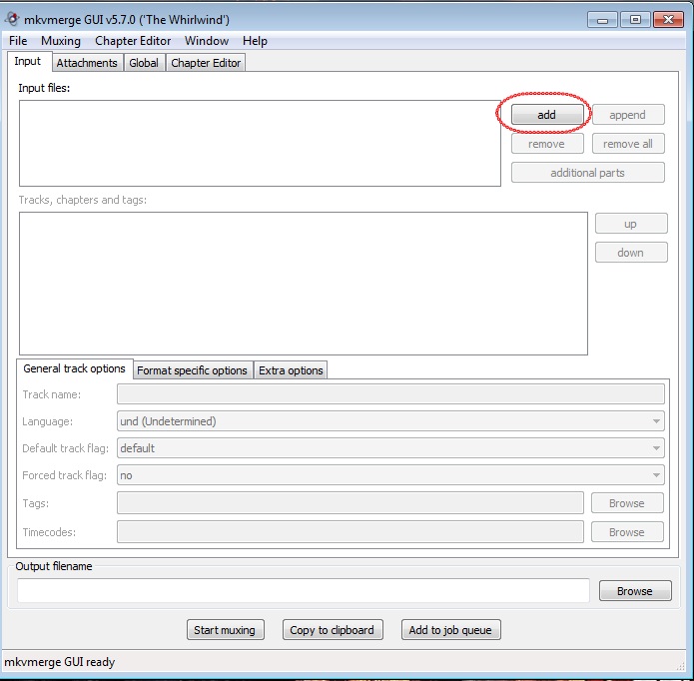Click into the Timecodes input field

350,532
